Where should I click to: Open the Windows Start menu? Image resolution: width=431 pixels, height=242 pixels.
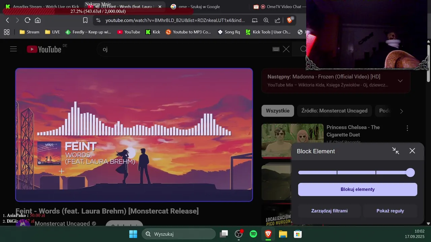(x=133, y=234)
